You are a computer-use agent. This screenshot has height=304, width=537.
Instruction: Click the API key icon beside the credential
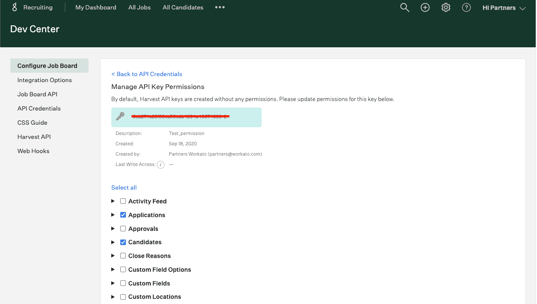coord(120,117)
